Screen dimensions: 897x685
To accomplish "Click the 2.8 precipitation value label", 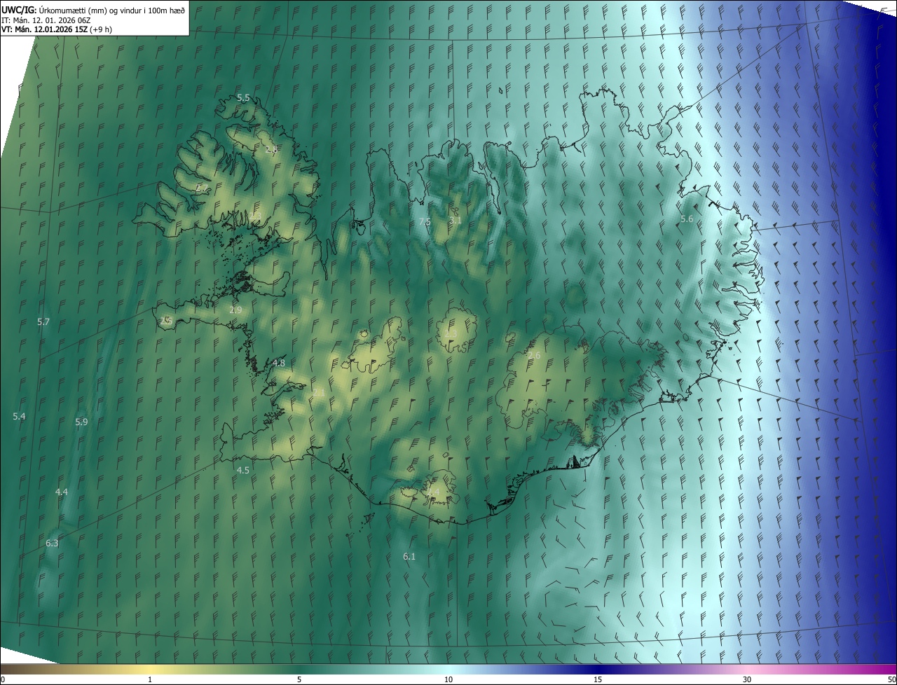I will [272, 149].
